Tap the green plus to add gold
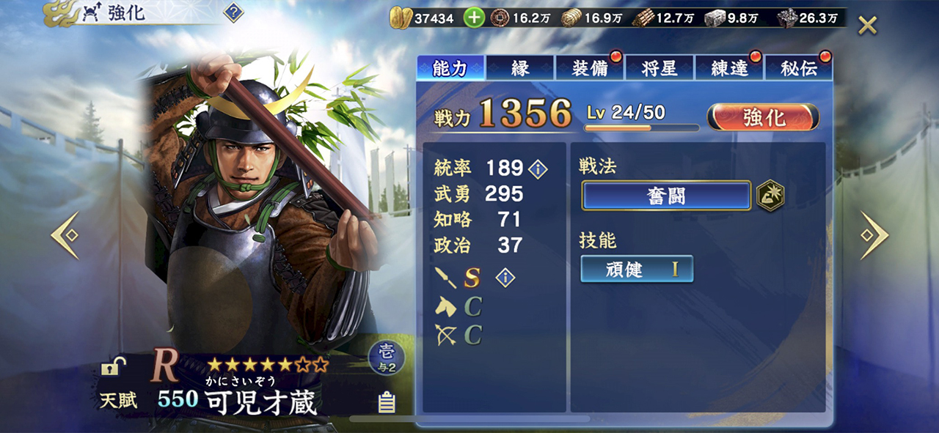Screen dimensions: 939x433 (x=474, y=18)
